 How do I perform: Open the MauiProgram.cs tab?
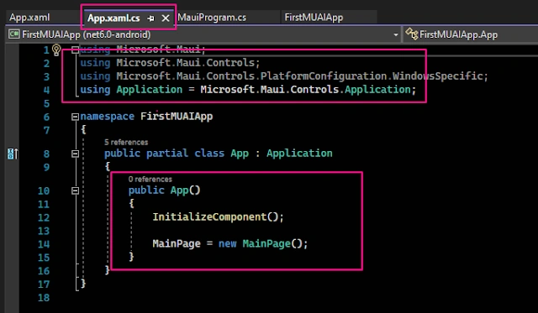[x=212, y=18]
